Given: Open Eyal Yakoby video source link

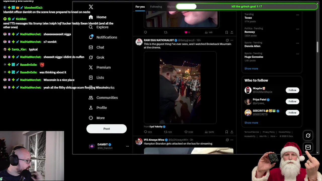Looking at the screenshot, I should (x=156, y=127).
